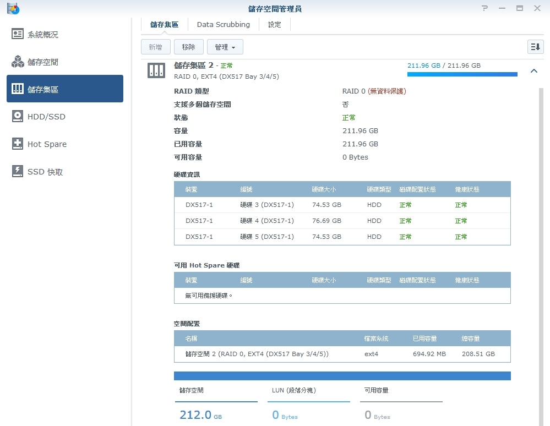Click the pool usage bar 211.96 GB
This screenshot has width=550, height=426.
462,74
